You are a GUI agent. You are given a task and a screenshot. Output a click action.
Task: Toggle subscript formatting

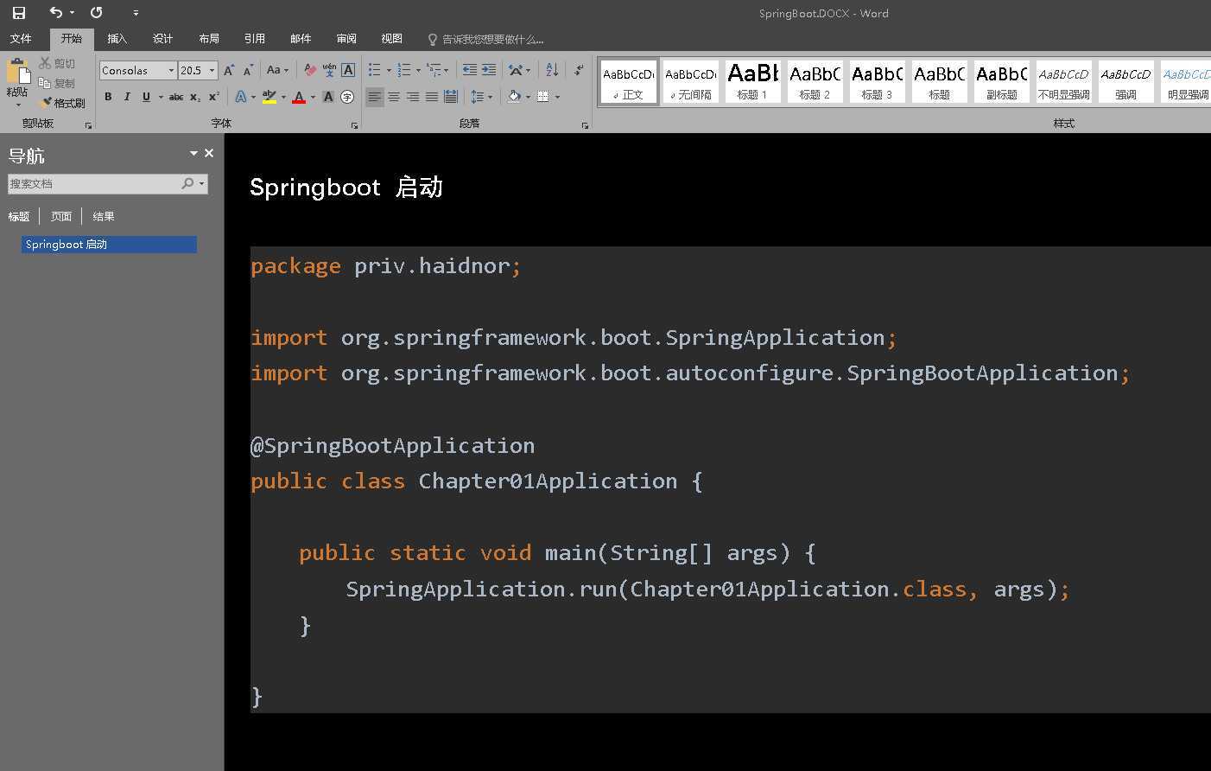point(195,97)
